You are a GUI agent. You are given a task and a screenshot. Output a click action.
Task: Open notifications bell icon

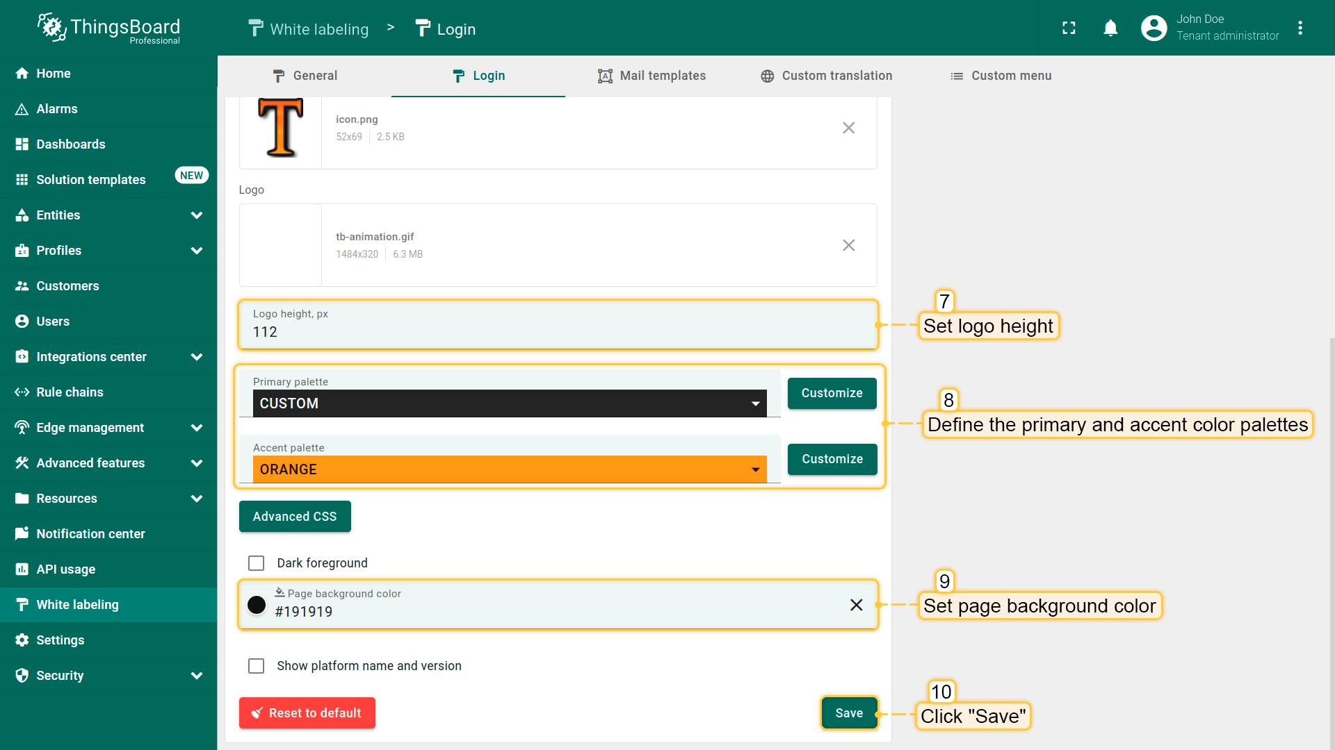pos(1110,28)
